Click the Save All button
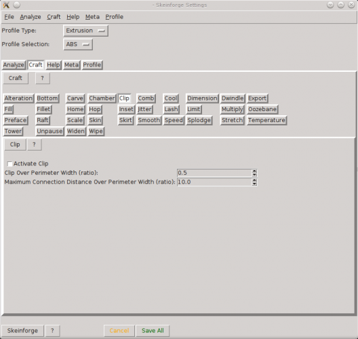 153,331
